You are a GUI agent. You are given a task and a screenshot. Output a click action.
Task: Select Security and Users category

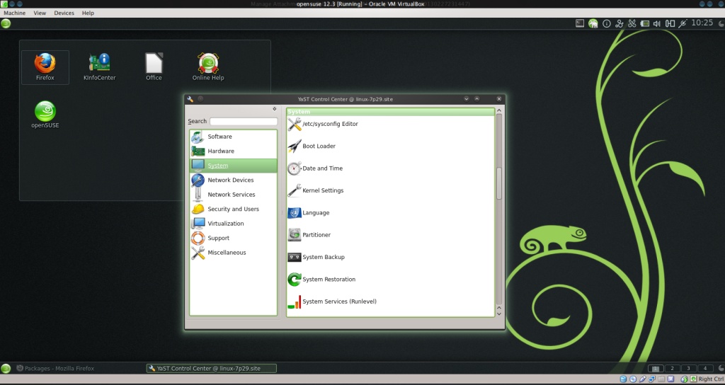coord(233,209)
